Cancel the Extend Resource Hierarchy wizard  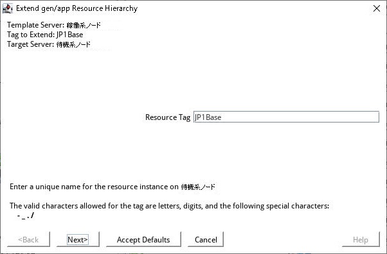click(206, 239)
